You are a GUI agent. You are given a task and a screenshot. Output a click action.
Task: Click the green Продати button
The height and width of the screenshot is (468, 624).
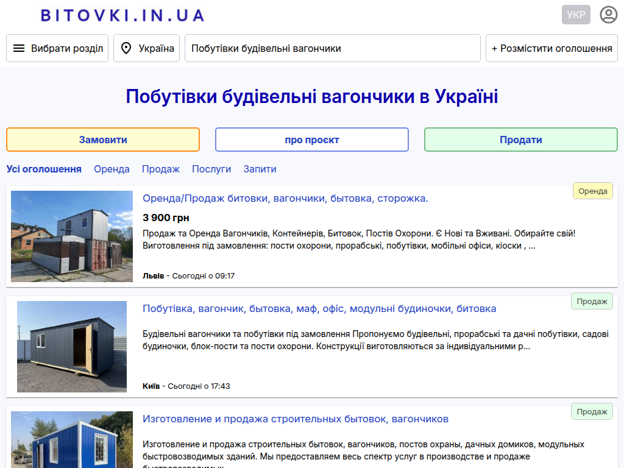[x=520, y=140]
